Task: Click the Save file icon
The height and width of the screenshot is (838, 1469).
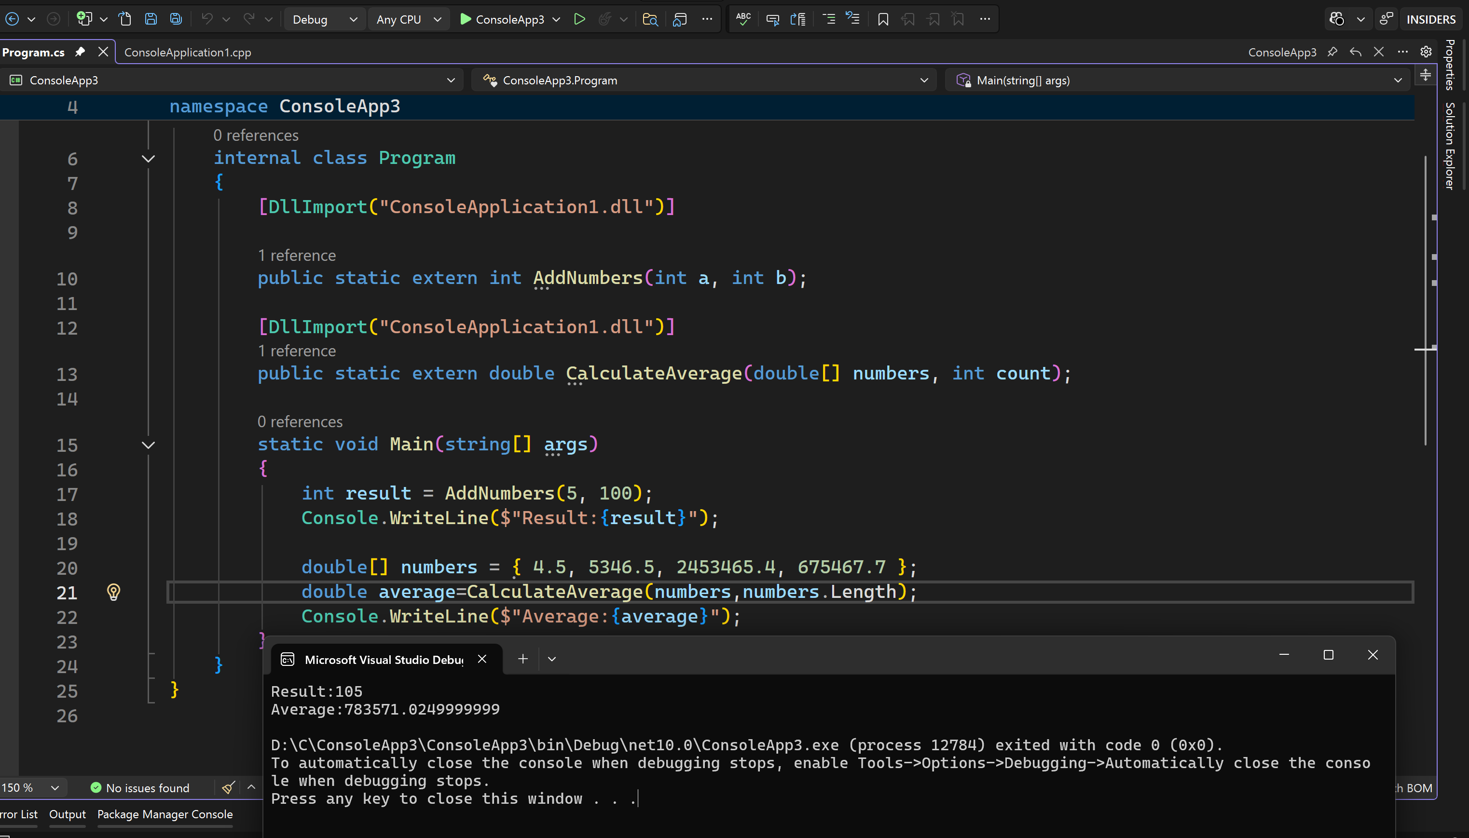Action: (x=151, y=19)
